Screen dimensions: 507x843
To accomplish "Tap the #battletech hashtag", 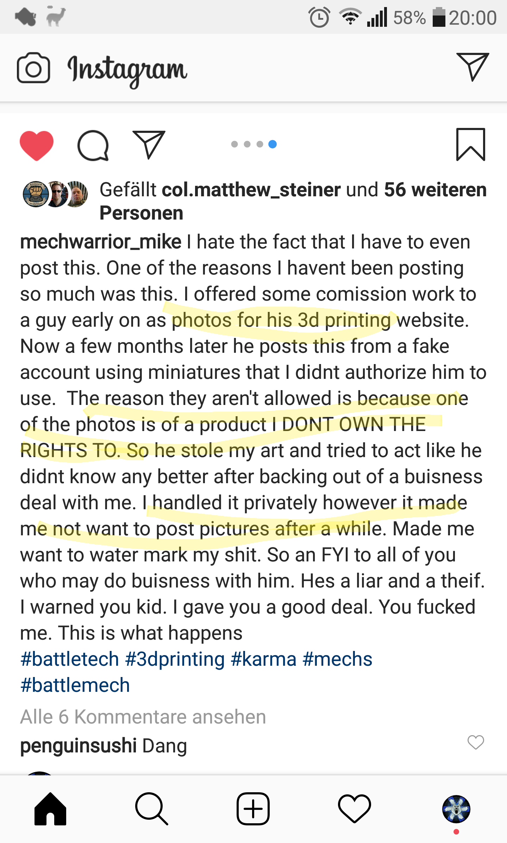I will tap(70, 659).
